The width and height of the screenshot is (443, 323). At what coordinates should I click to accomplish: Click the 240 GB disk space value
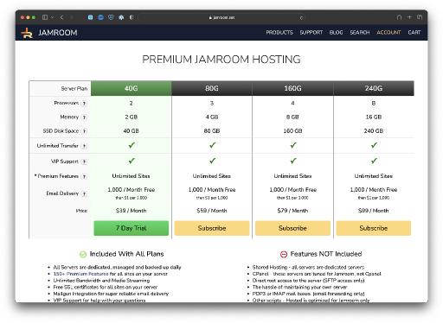(x=374, y=131)
